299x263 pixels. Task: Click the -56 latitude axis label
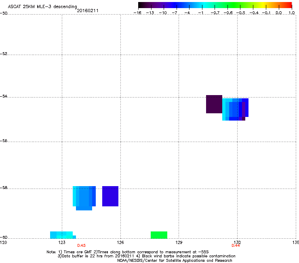pos(4,140)
